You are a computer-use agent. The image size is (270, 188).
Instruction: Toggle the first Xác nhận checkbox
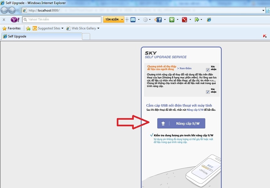coord(208,70)
